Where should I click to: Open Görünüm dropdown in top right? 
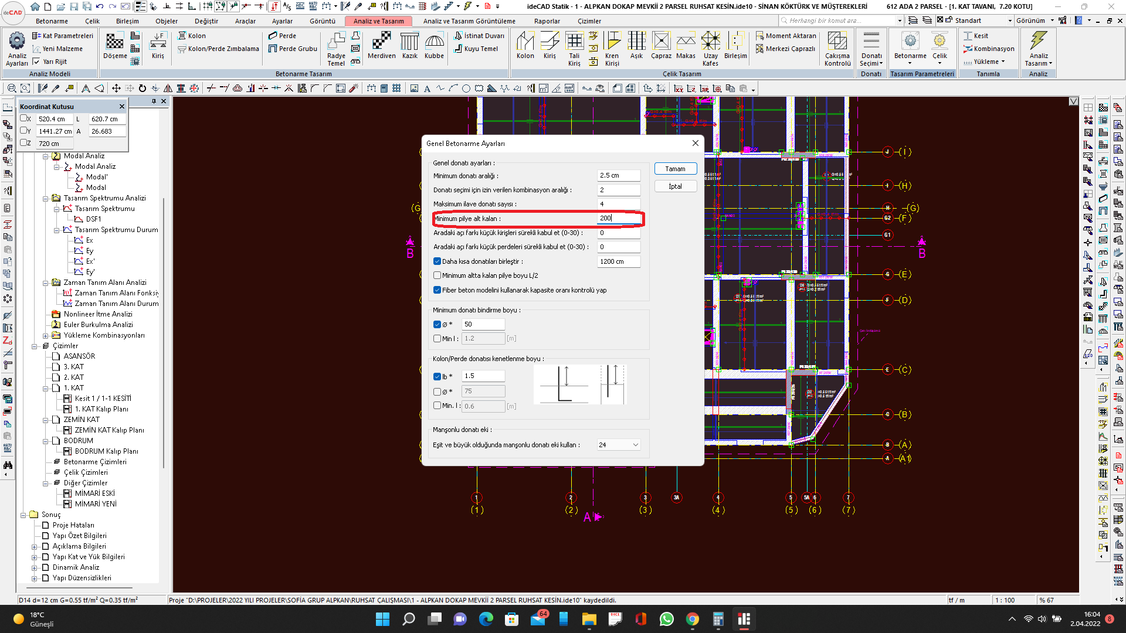(1035, 21)
